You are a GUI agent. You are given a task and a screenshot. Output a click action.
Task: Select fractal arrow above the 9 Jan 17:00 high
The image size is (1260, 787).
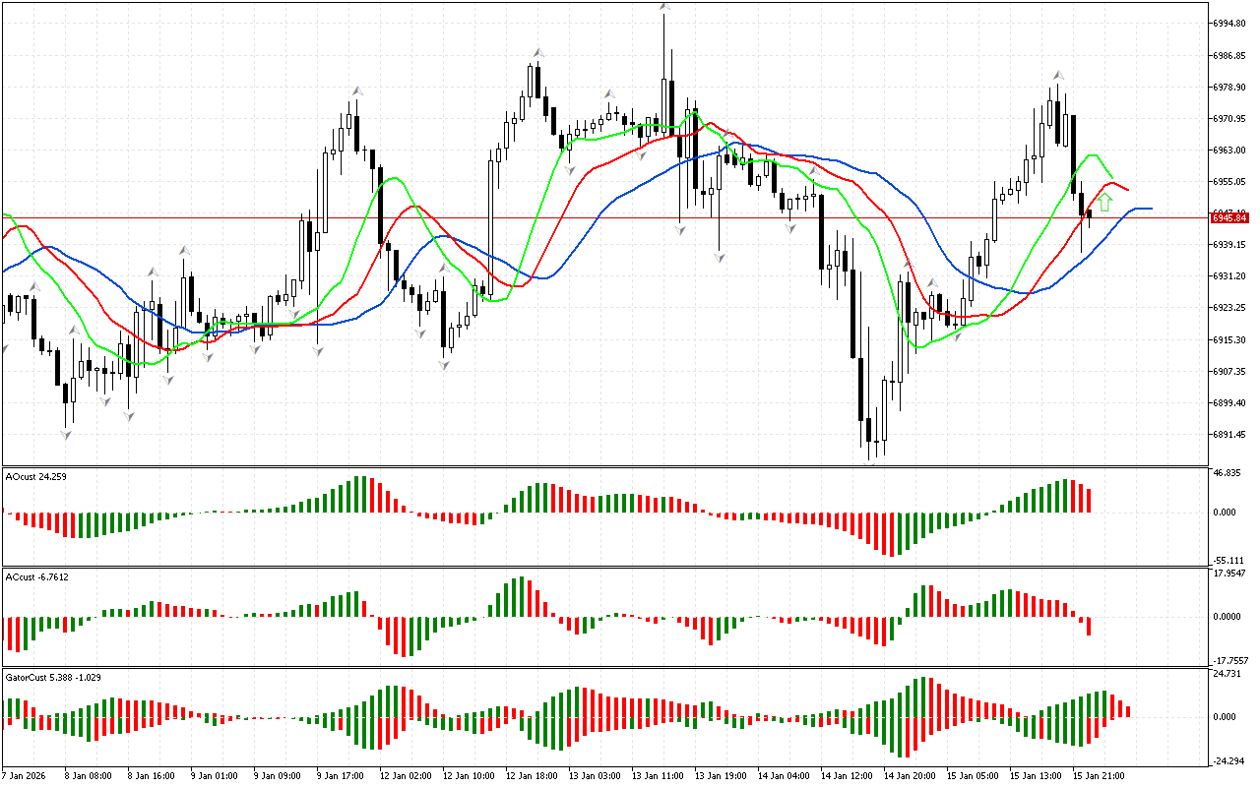tap(357, 91)
